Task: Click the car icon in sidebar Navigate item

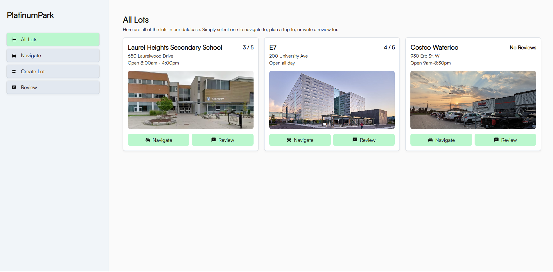Action: pyautogui.click(x=14, y=56)
